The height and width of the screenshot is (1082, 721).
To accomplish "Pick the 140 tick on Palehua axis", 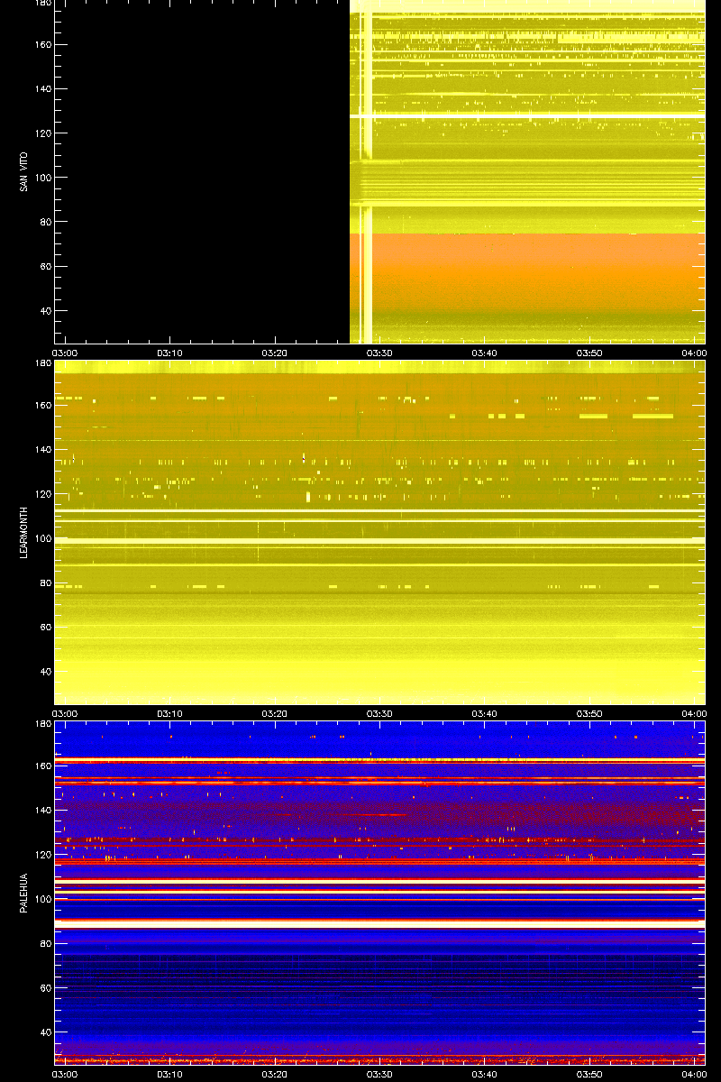I will pos(42,811).
